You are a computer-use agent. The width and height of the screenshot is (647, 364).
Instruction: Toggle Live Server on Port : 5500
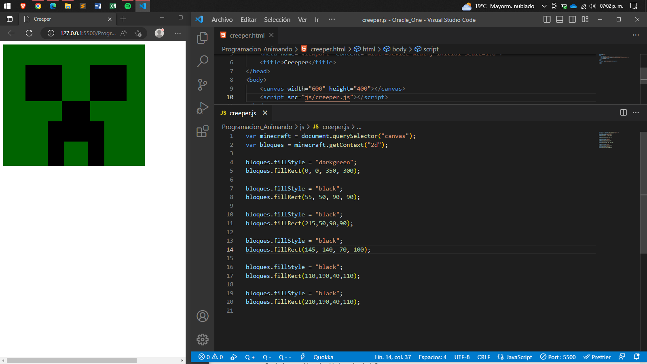558,357
